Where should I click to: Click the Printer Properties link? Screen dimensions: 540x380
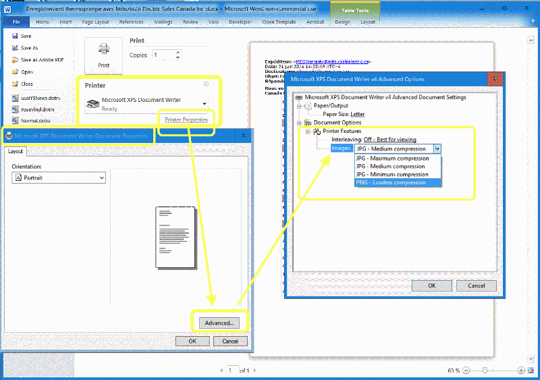186,119
